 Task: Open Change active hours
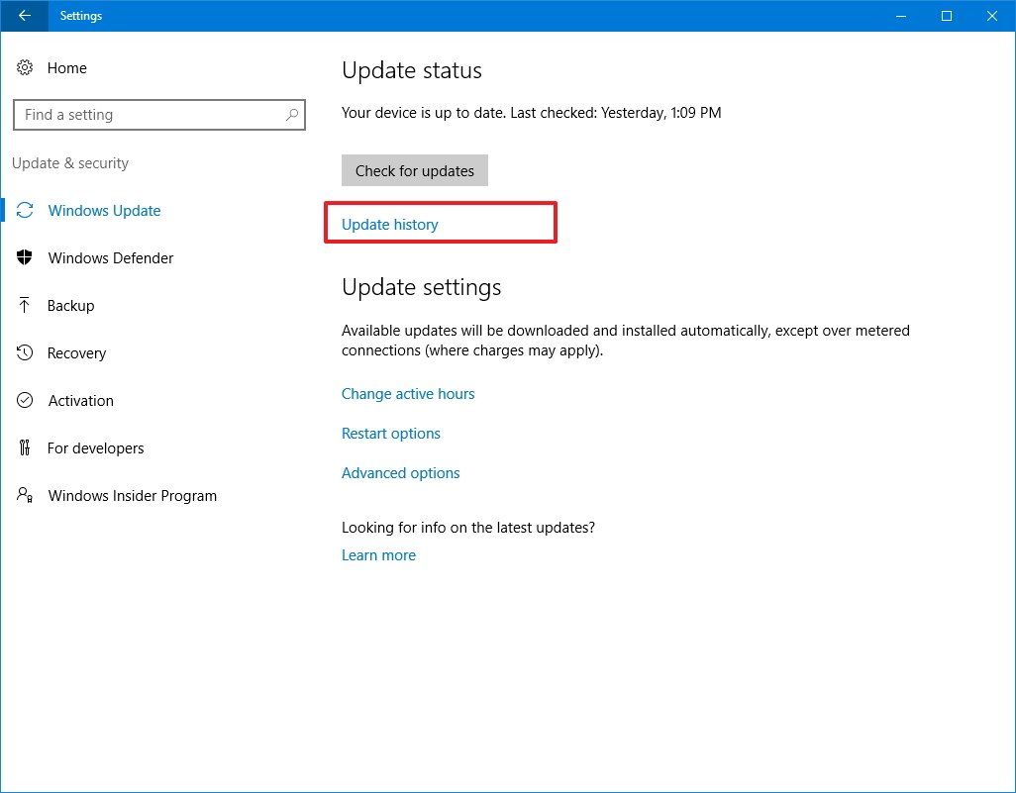[x=408, y=393]
